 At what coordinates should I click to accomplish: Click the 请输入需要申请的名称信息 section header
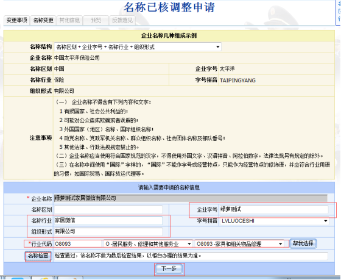[169, 187]
